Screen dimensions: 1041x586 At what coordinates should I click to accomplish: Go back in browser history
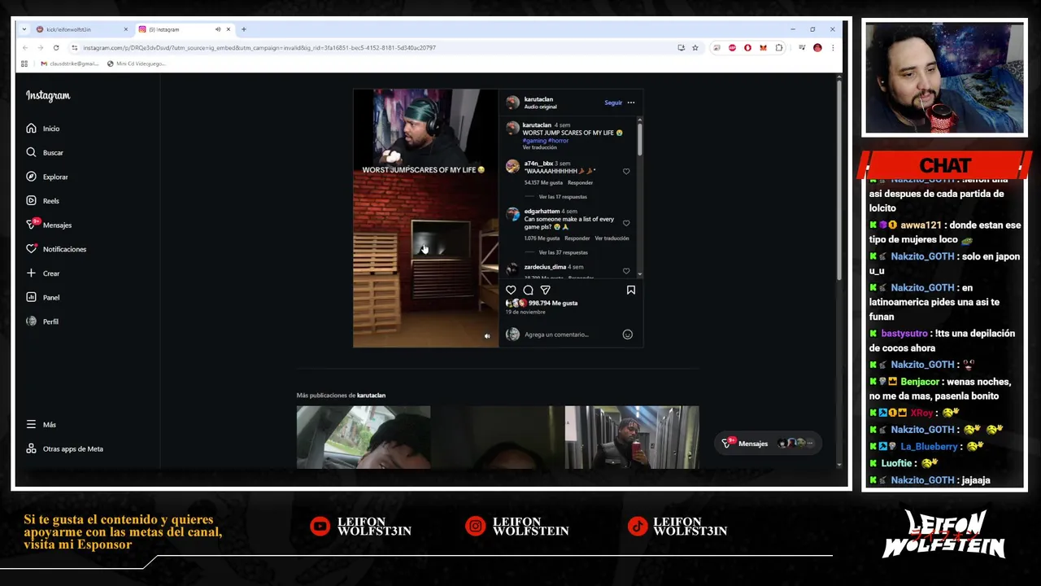pyautogui.click(x=25, y=48)
